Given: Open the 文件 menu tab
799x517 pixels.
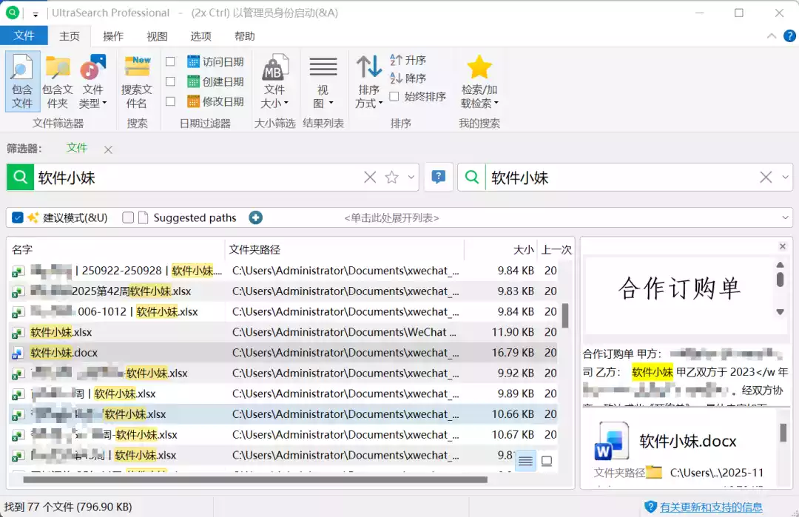Looking at the screenshot, I should click(24, 36).
